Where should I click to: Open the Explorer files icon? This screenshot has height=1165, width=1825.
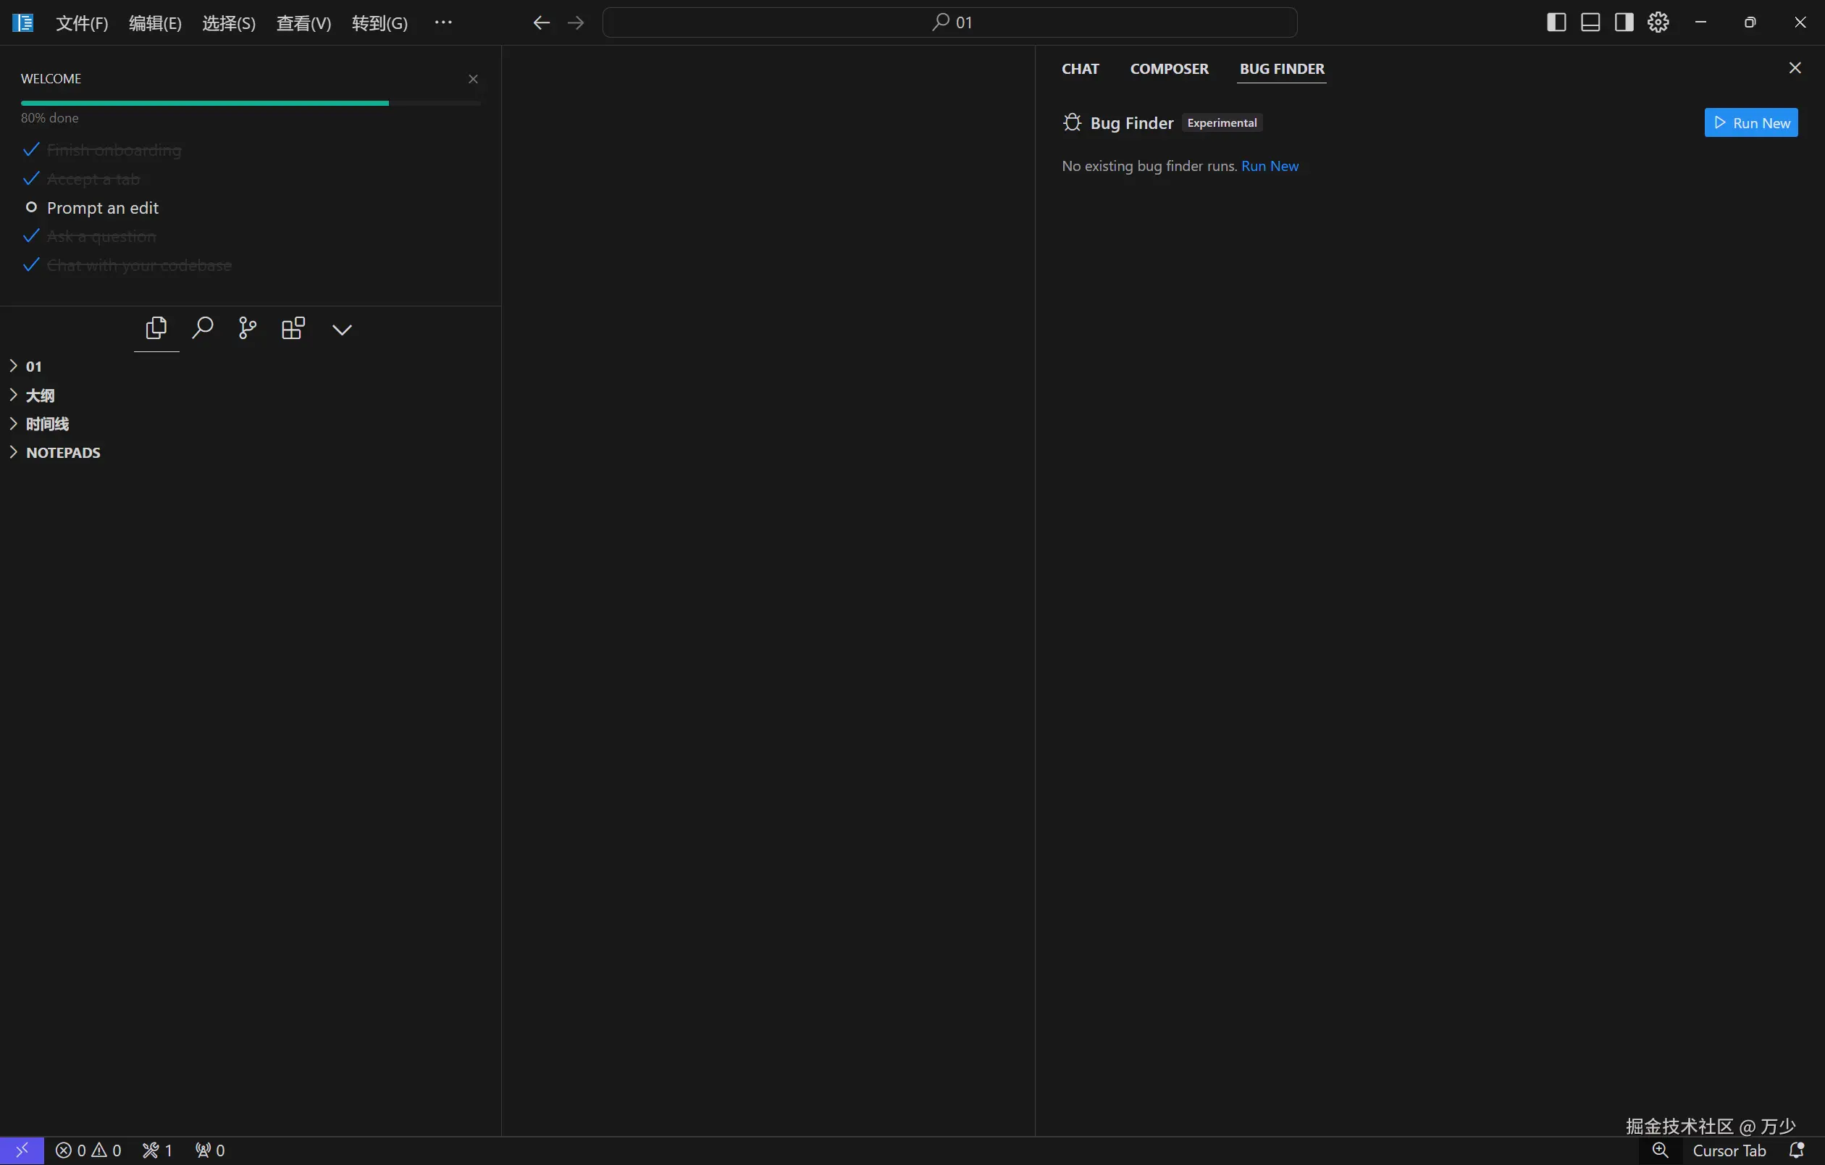click(x=156, y=328)
